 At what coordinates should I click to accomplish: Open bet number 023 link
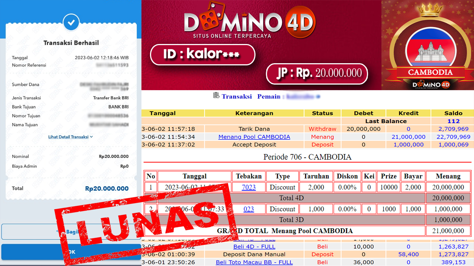tap(249, 209)
